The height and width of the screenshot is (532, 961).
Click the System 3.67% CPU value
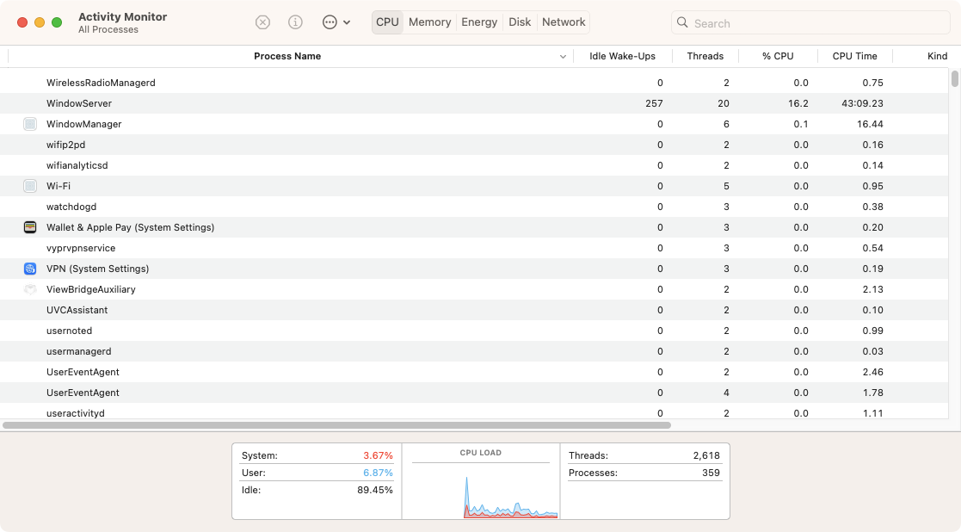(x=378, y=455)
